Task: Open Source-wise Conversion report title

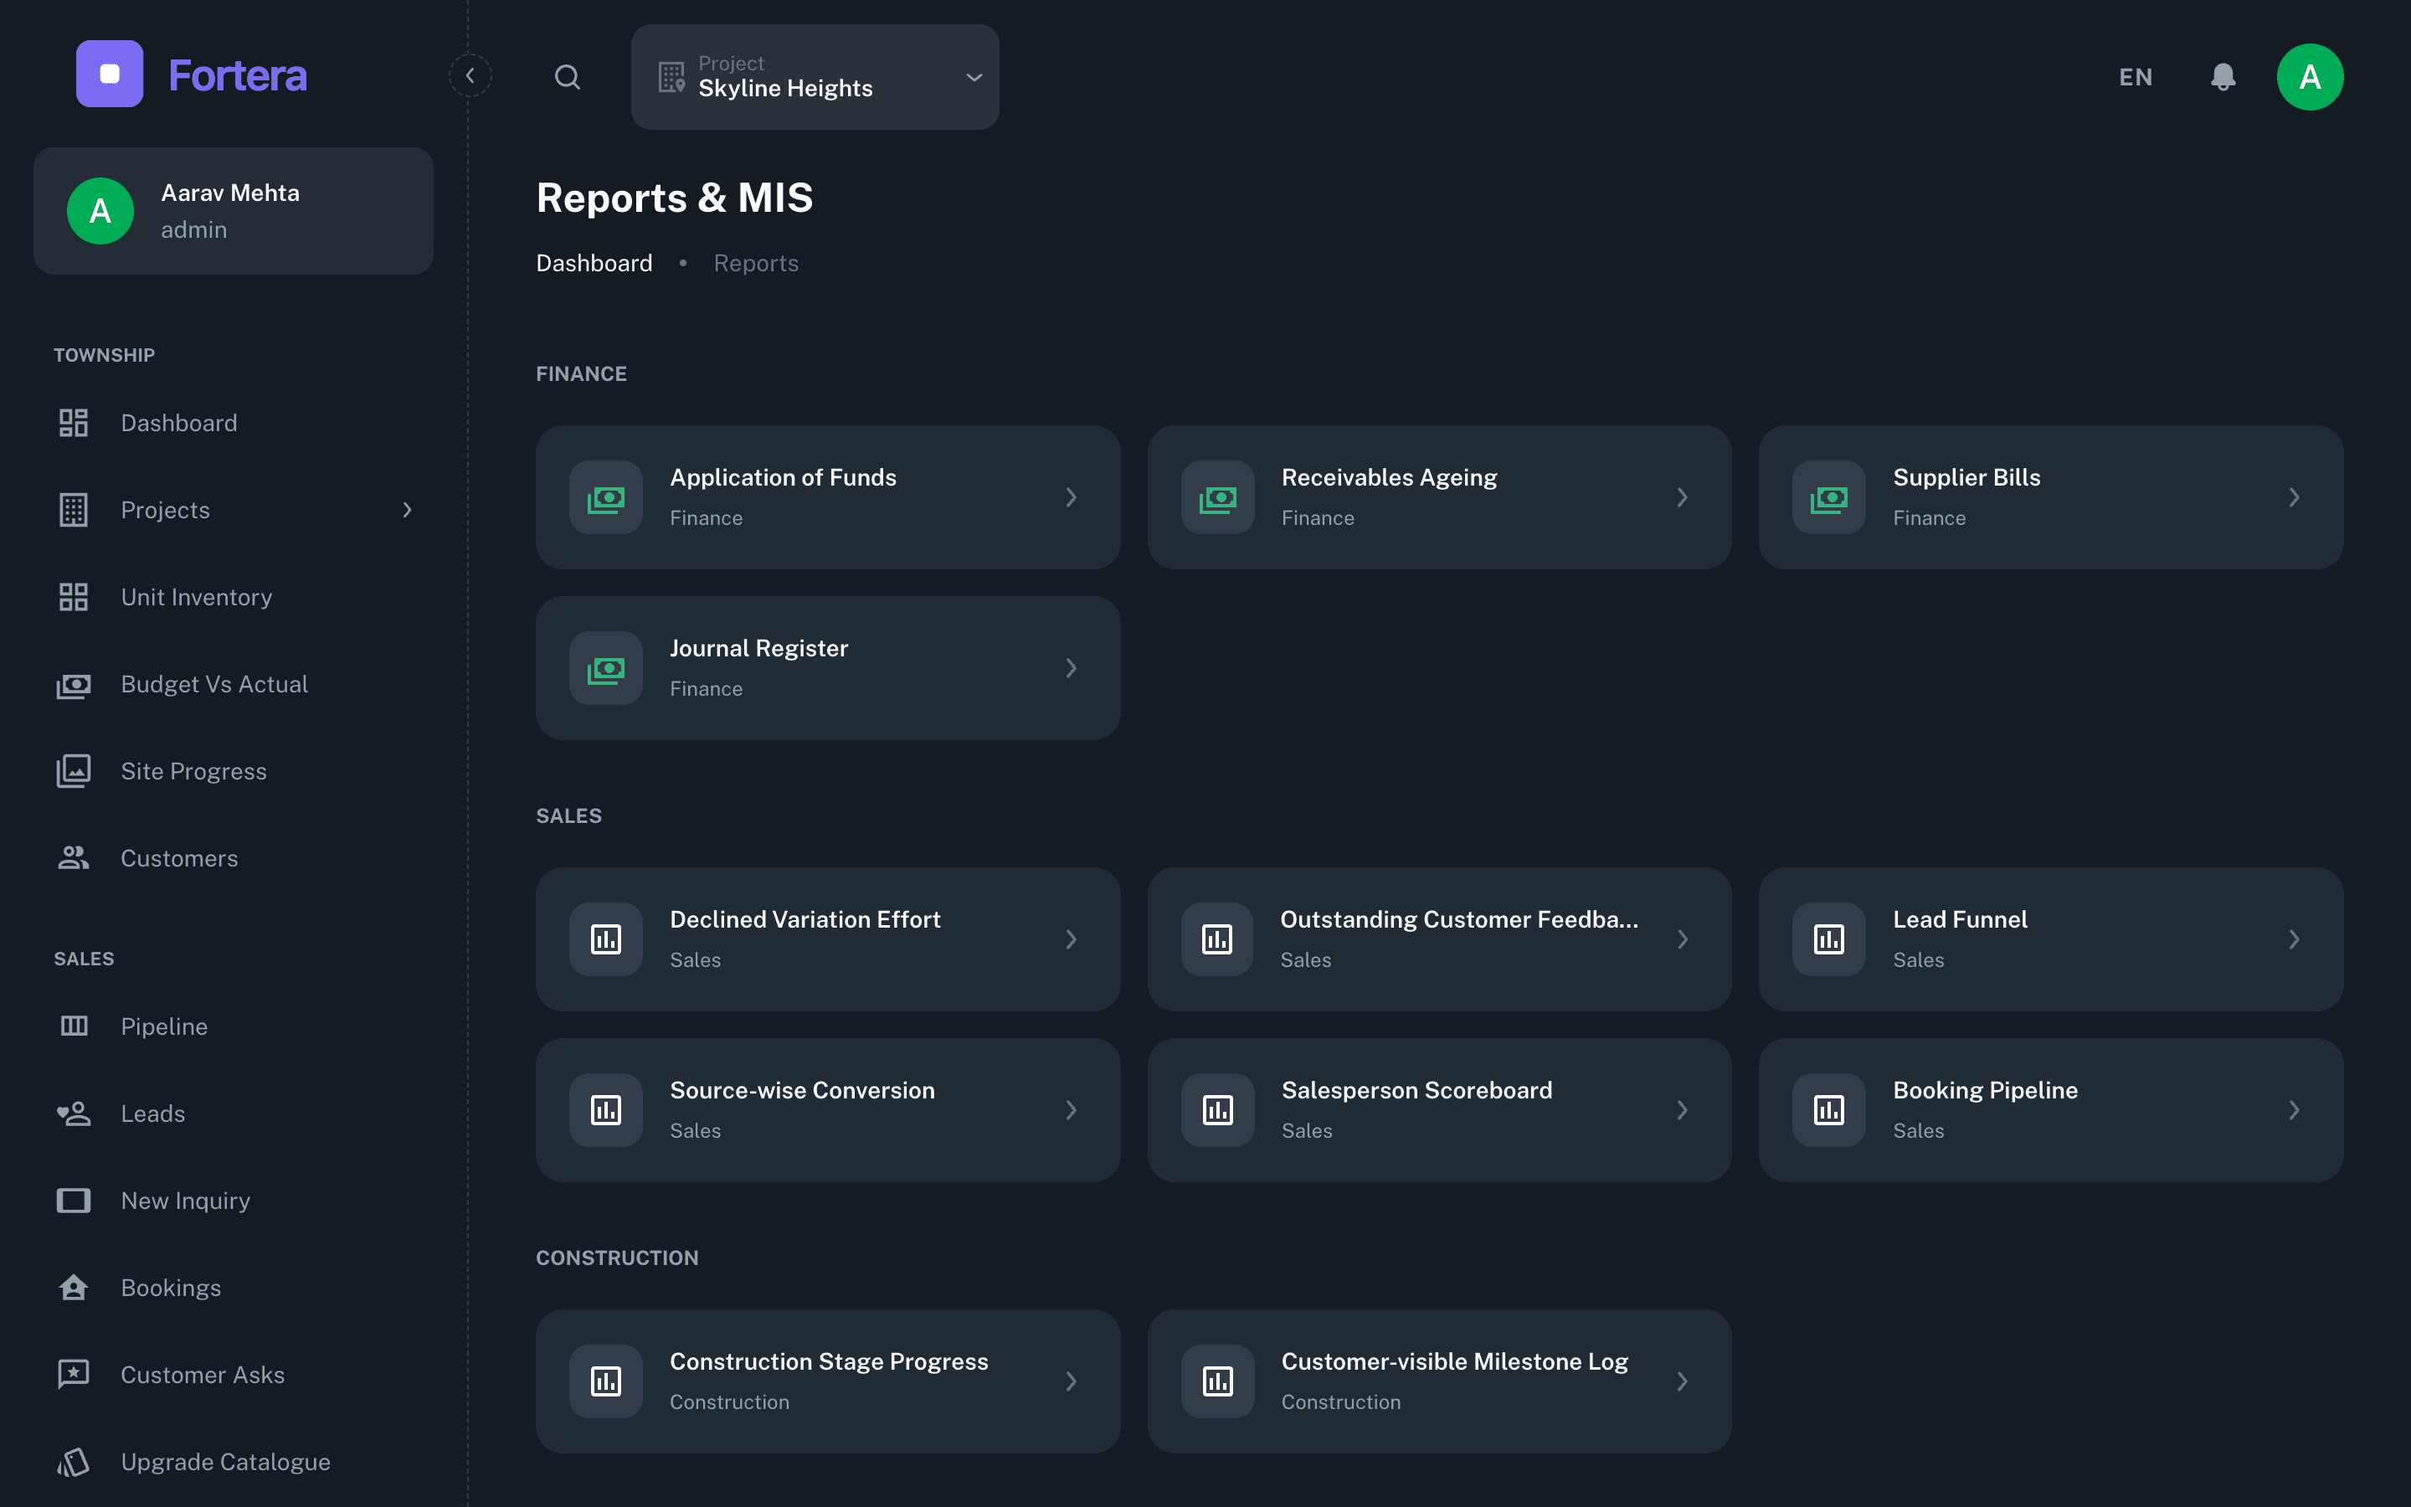Action: click(x=802, y=1089)
